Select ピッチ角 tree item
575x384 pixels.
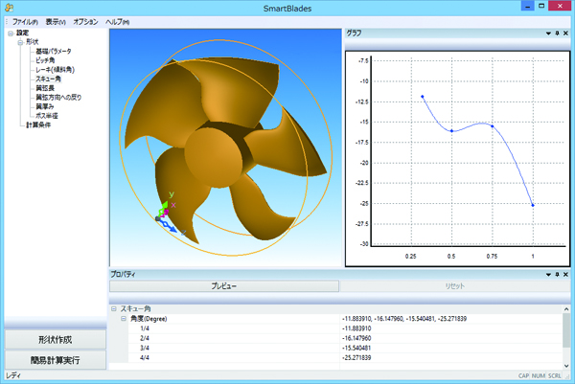(45, 60)
